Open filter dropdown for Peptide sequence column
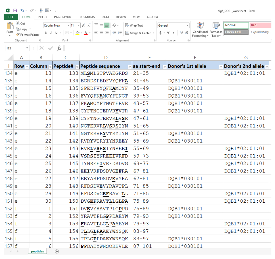 click(x=130, y=66)
